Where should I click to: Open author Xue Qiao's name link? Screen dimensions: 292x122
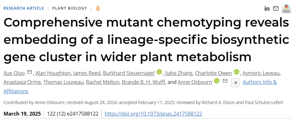click(14, 73)
